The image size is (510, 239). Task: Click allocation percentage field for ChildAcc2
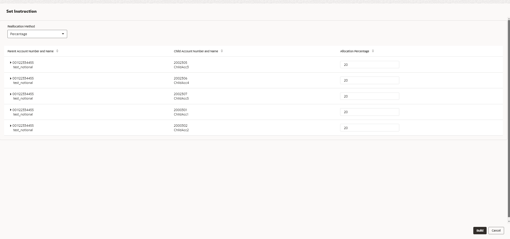(369, 128)
